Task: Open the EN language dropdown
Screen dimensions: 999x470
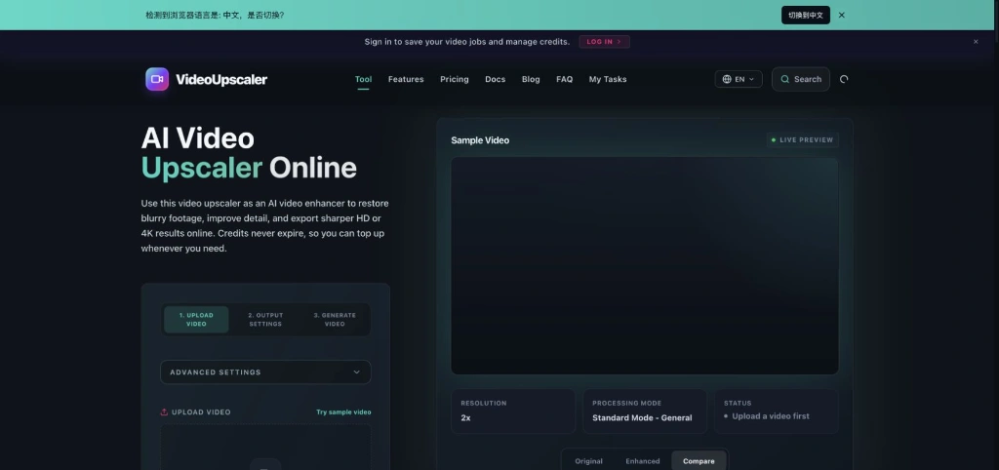Action: point(739,80)
